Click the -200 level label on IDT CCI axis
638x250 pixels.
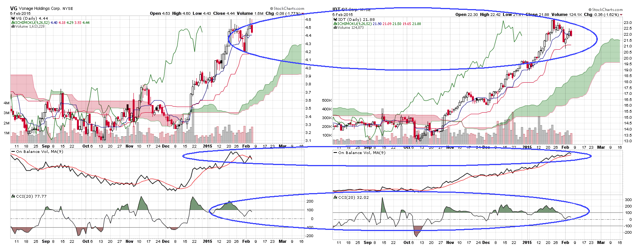(628, 233)
